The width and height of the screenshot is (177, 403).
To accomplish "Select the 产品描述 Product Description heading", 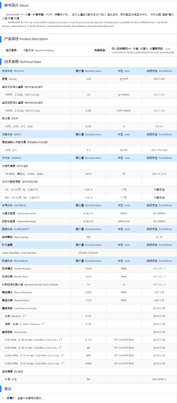I will click(x=26, y=39).
